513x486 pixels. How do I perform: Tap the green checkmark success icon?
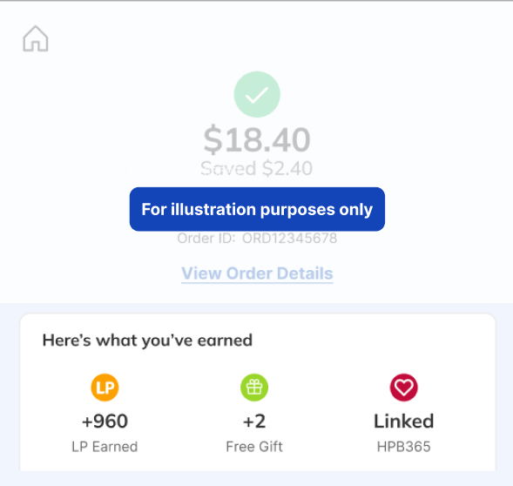[x=257, y=94]
